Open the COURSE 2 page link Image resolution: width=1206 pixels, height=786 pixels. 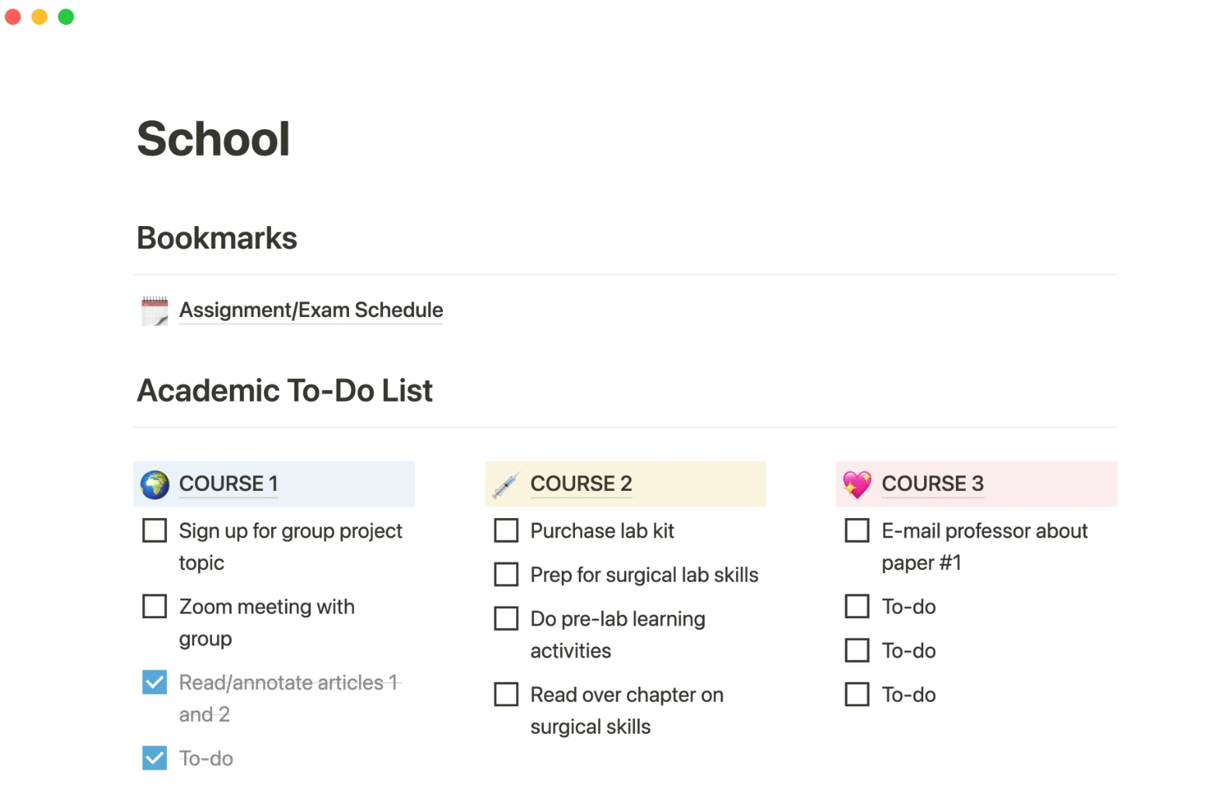pos(580,483)
